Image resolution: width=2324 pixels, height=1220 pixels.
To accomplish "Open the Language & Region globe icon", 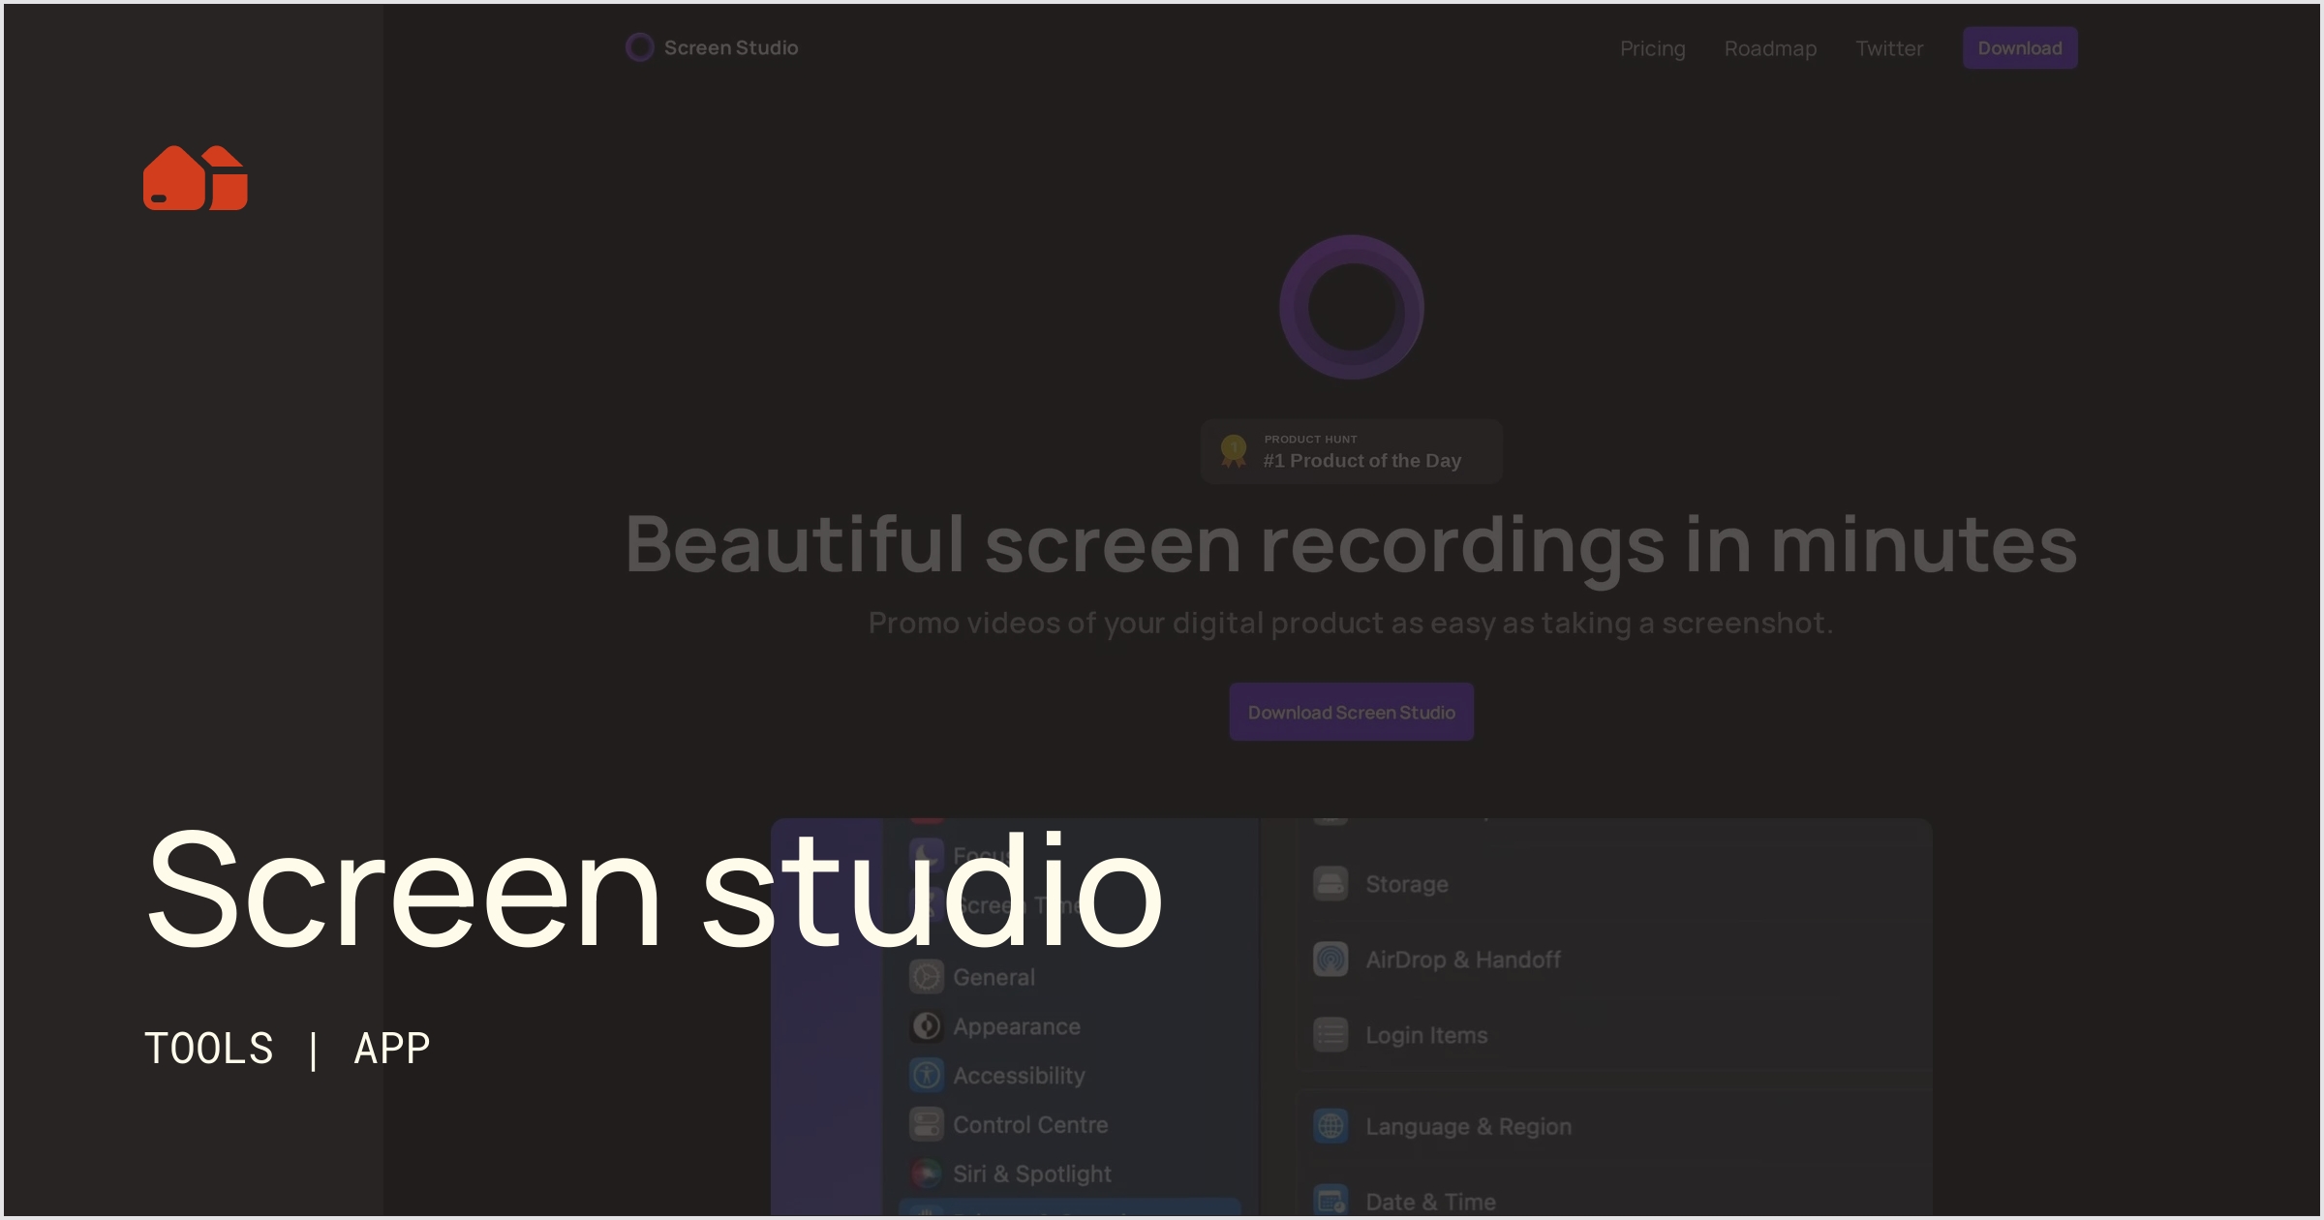I will pos(1331,1126).
